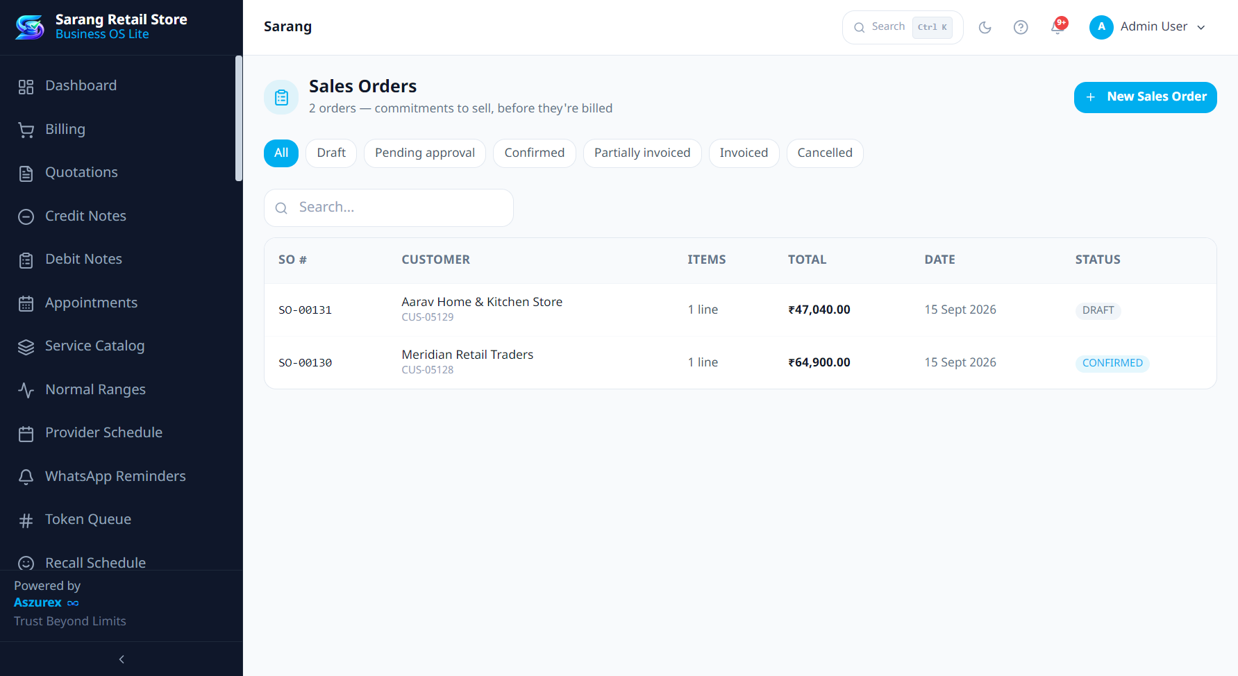
Task: Click the WhatsApp Reminders bell icon
Action: [26, 478]
